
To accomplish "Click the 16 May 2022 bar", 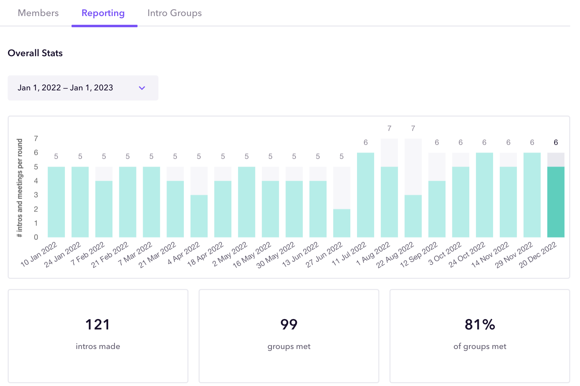I will click(x=270, y=202).
